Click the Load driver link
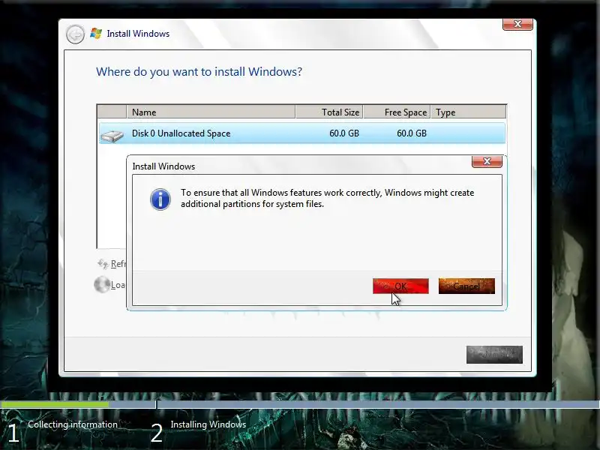The image size is (600, 450). click(x=118, y=285)
